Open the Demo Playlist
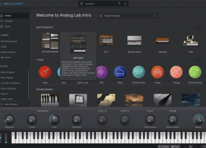The width and height of the screenshot is (206, 148). tap(7, 72)
